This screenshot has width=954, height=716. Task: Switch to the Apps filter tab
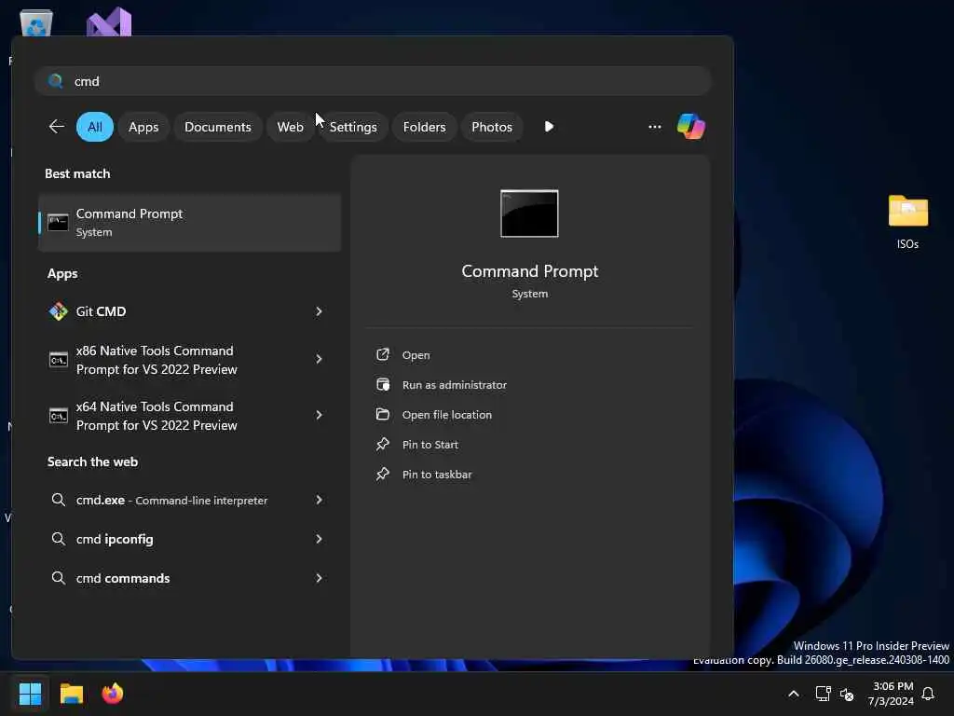point(143,127)
